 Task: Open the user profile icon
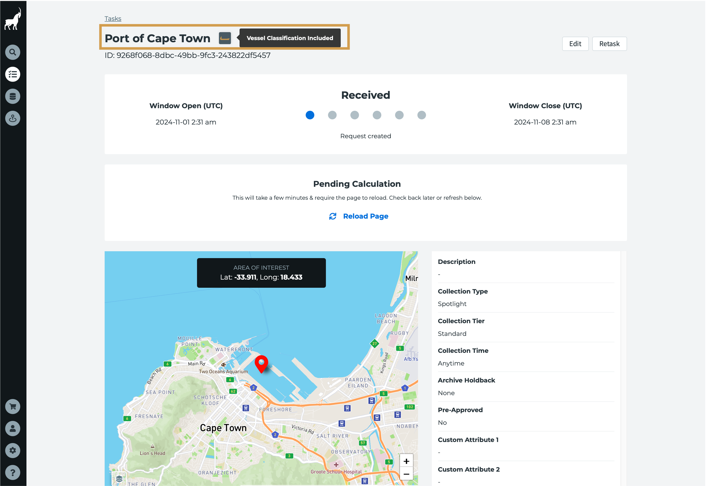tap(13, 428)
